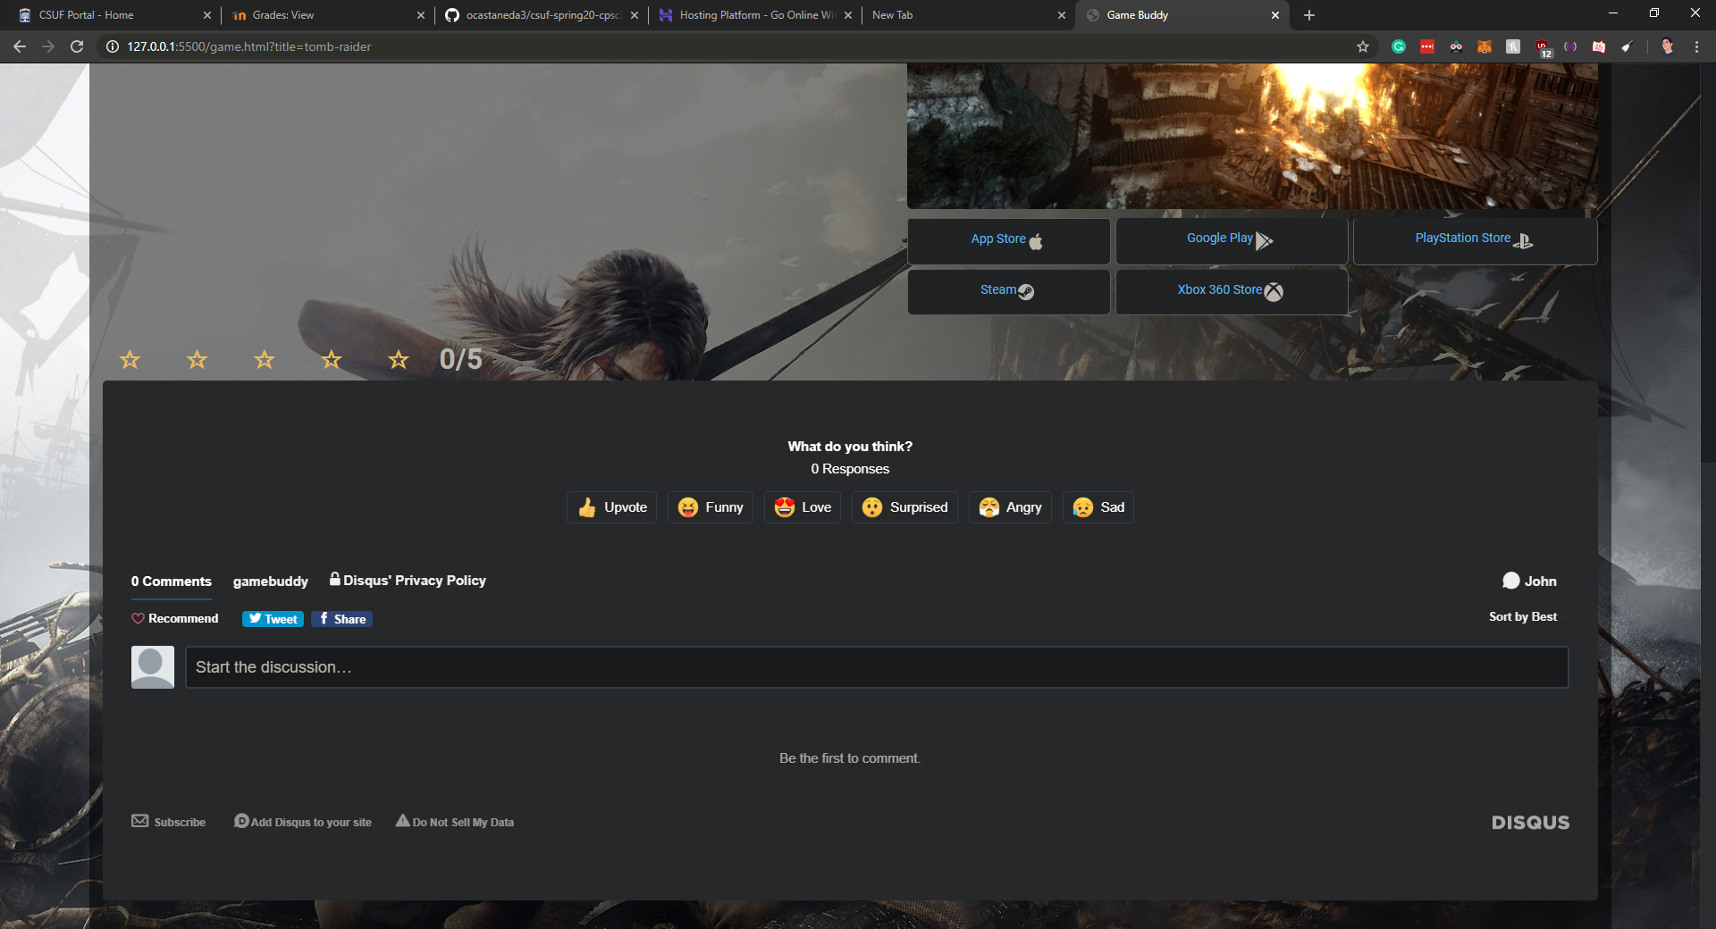Reload the page
This screenshot has width=1716, height=929.
77,46
